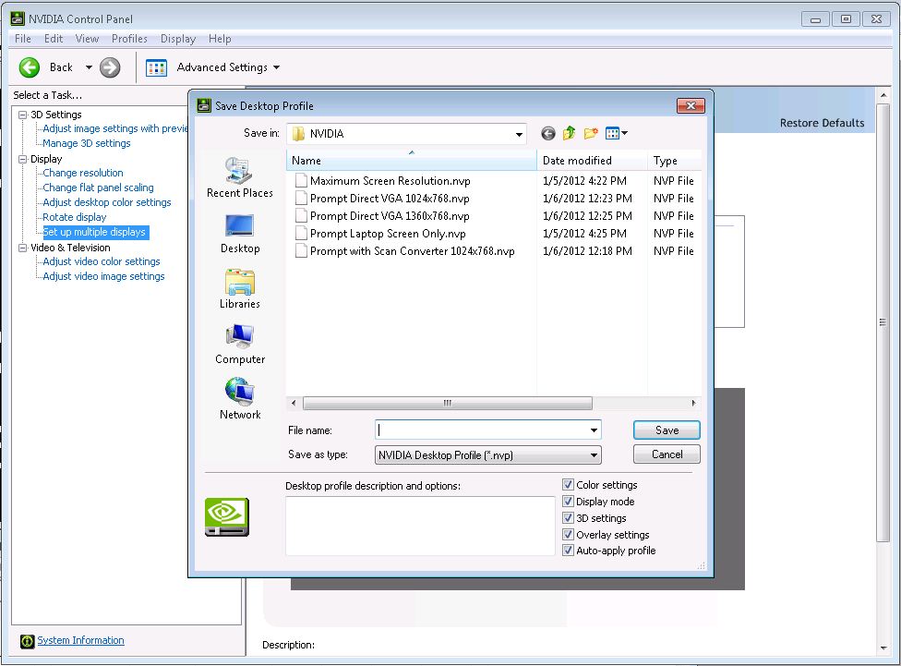Screen dimensions: 901x666
Task: Collapse the Video & Television tree node
Action: click(x=23, y=248)
